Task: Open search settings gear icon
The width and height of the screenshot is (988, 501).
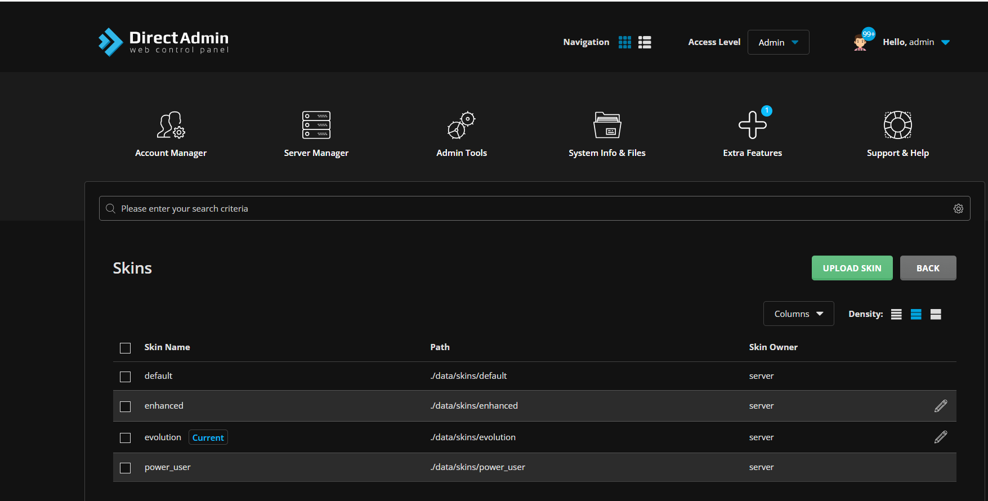Action: point(958,209)
